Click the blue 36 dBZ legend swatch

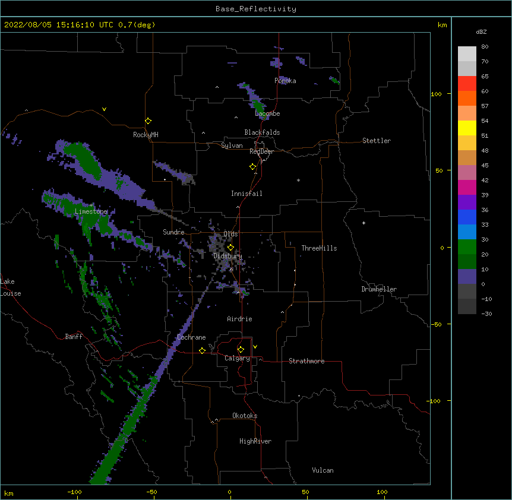point(467,217)
